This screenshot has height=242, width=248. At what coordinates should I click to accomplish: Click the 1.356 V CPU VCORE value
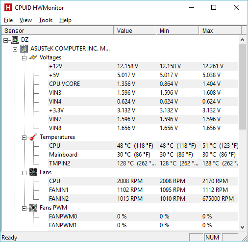click(126, 84)
